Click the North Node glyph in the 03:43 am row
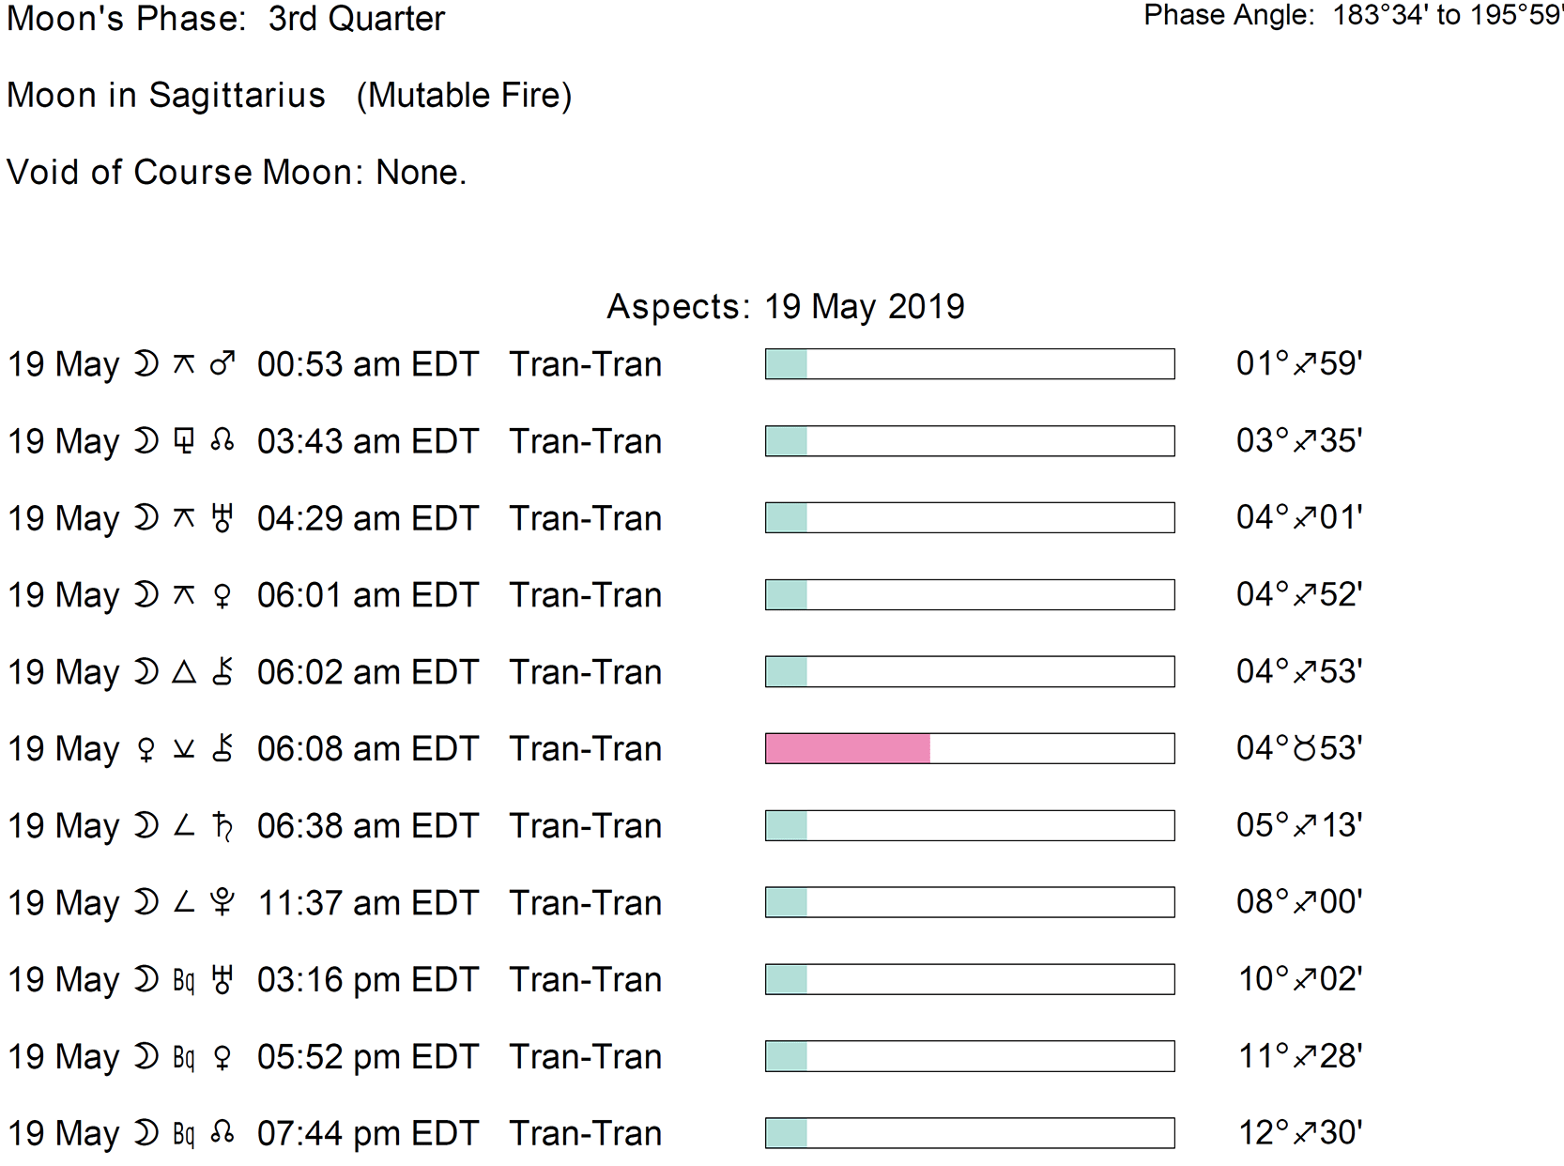This screenshot has height=1166, width=1564. (x=222, y=441)
